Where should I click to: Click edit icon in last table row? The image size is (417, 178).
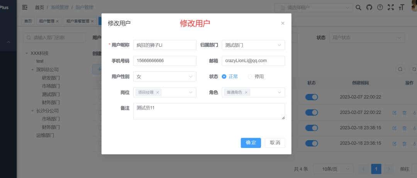tap(394, 144)
